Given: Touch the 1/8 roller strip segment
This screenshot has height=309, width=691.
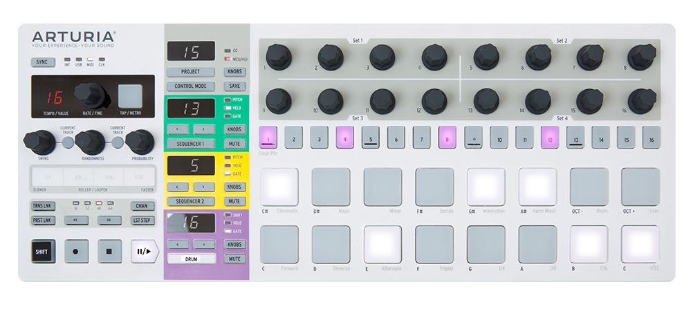Looking at the screenshot, I should tap(78, 178).
